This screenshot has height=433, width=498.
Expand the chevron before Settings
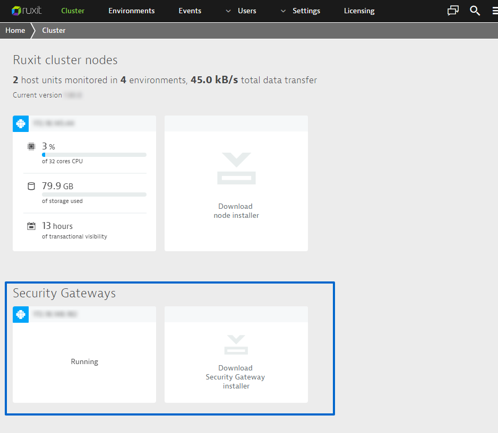tap(283, 11)
